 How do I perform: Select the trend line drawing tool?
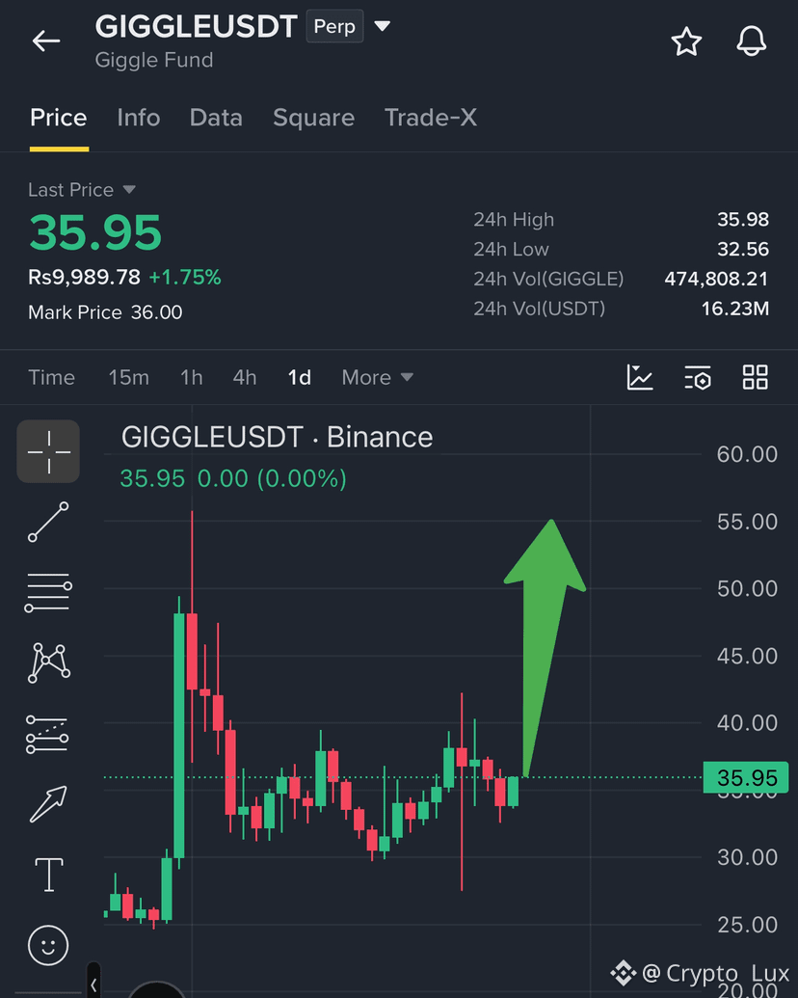tap(48, 522)
